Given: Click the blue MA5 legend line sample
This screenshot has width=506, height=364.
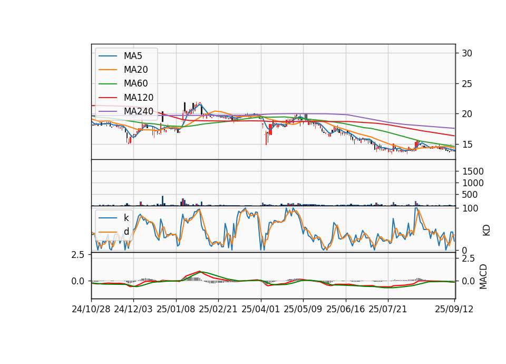Looking at the screenshot, I should [108, 56].
